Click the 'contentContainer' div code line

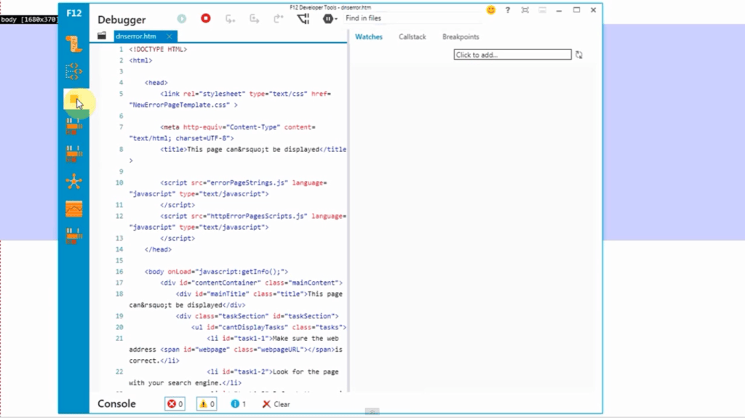[x=251, y=283]
